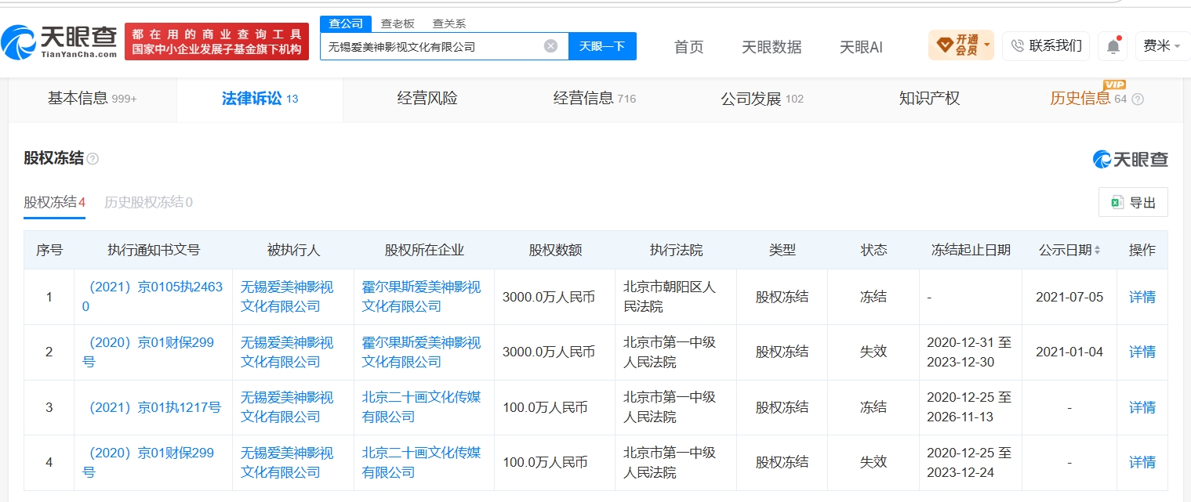The image size is (1191, 502).
Task: Click the help icon next to 股权冻结 heading
Action: click(93, 159)
